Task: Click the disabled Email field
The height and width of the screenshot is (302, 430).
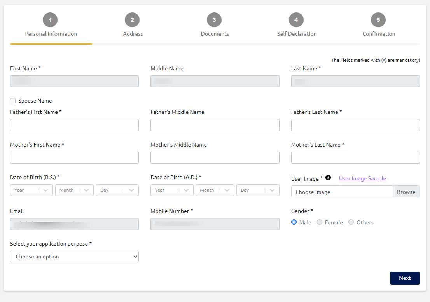Action: tap(74, 224)
